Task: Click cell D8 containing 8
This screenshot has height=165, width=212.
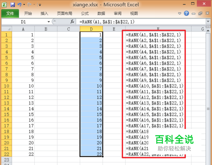Action: (x=91, y=75)
